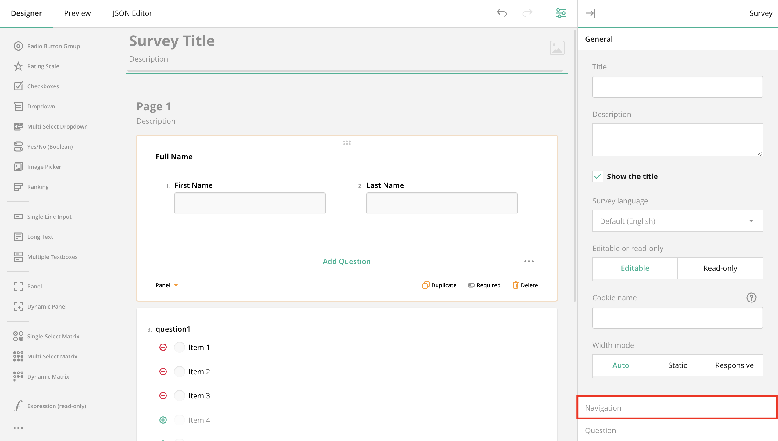Screen dimensions: 778x441
Task: Click the Cookie name help icon
Action: [751, 298]
